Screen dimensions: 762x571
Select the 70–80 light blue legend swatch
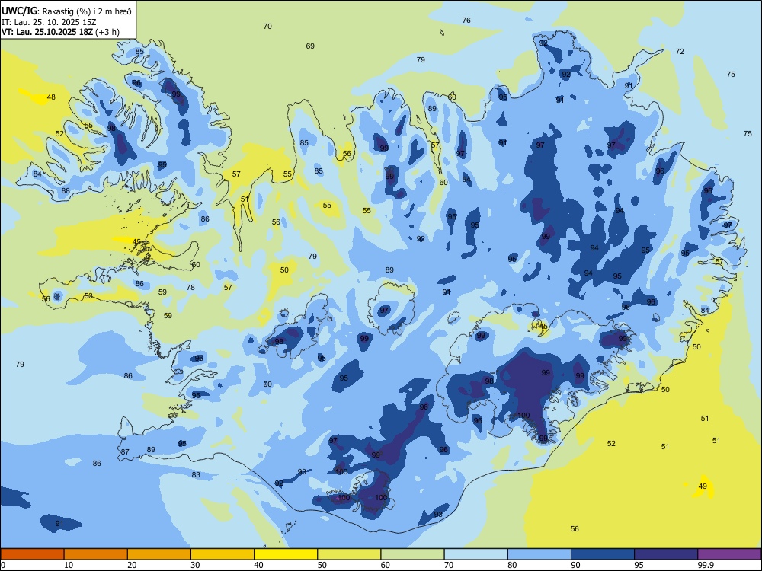pos(475,554)
